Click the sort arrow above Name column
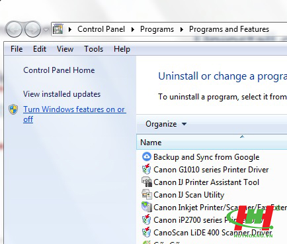Screen dimensions: 287x244 (x=242, y=137)
